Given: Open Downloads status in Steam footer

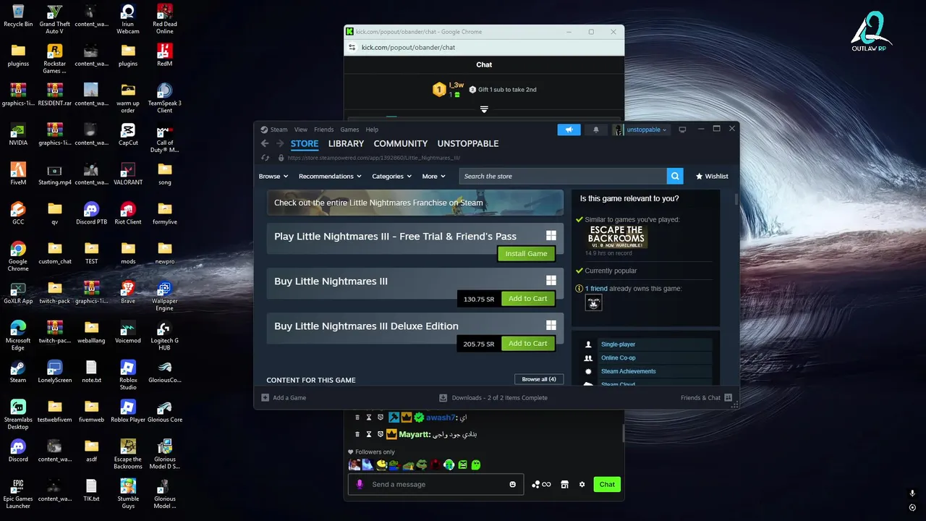Looking at the screenshot, I should (x=493, y=397).
